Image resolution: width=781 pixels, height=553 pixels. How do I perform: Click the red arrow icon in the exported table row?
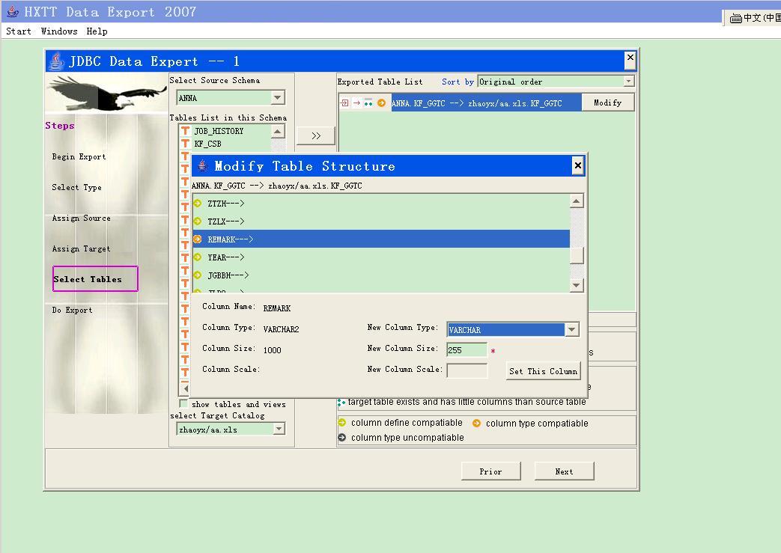click(x=356, y=102)
